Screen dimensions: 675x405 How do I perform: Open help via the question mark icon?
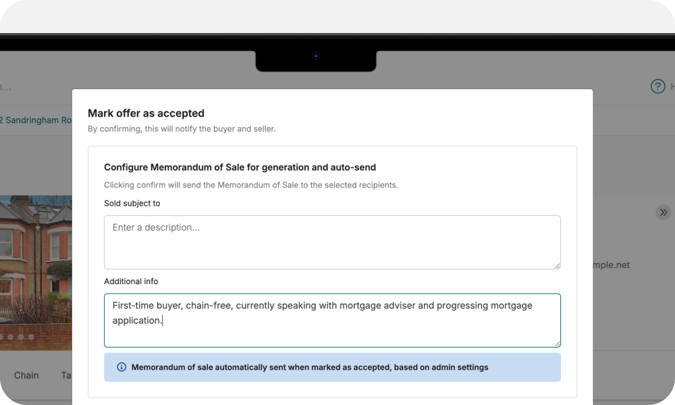click(658, 86)
